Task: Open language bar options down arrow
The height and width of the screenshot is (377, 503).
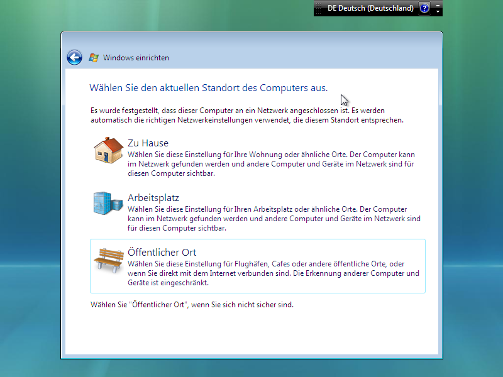Action: point(438,12)
